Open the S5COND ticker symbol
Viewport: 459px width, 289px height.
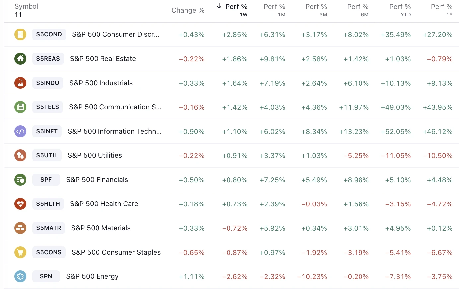[49, 34]
